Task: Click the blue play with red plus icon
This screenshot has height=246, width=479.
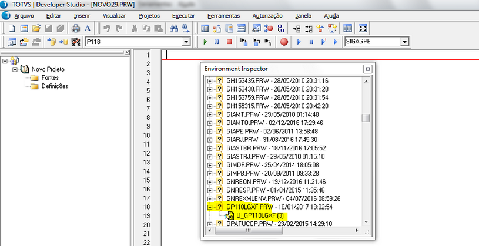Action: coord(324,42)
